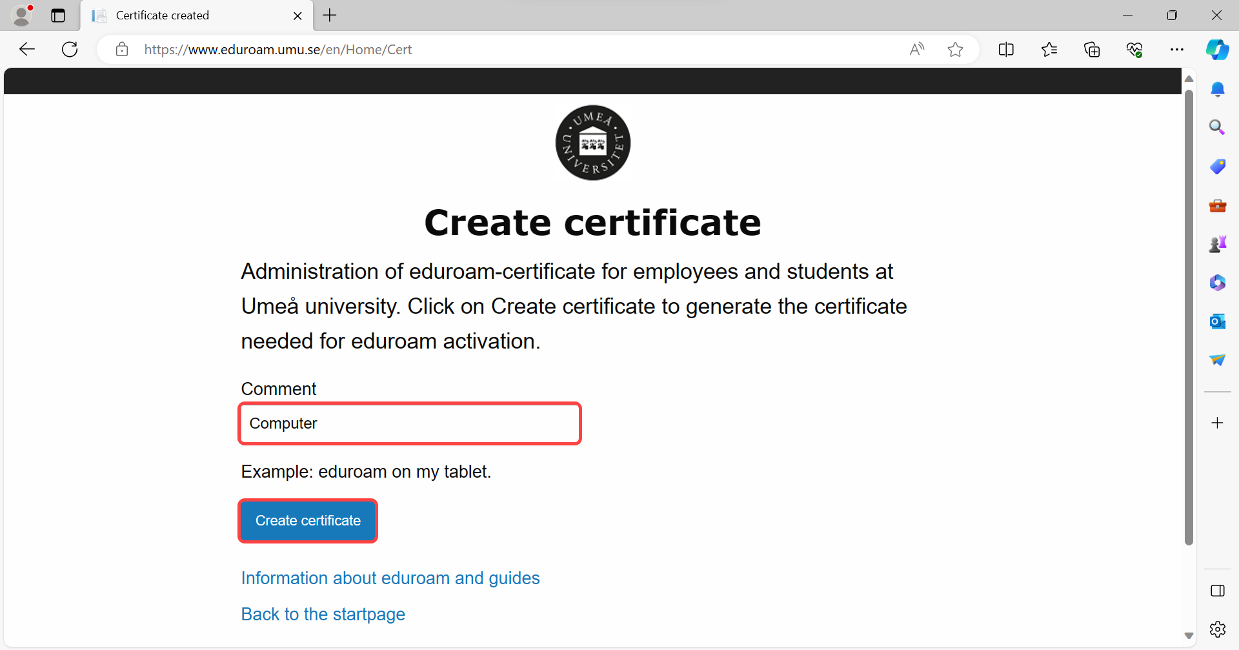Click the page vertical scrollbar
The height and width of the screenshot is (650, 1239).
tap(1189, 316)
